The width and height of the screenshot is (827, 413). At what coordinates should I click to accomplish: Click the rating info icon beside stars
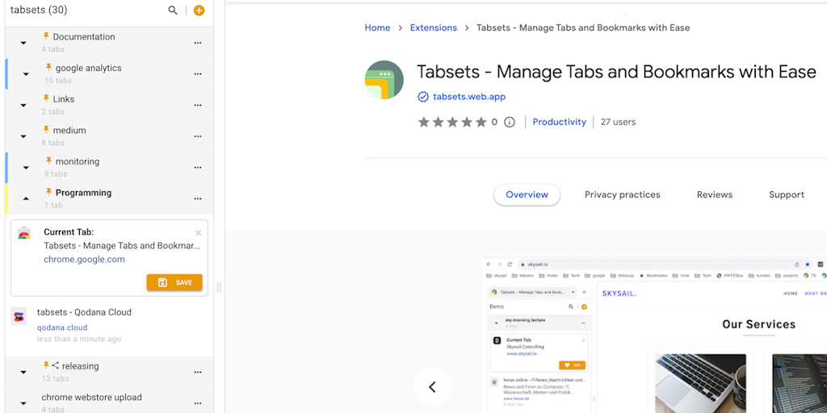pos(510,123)
